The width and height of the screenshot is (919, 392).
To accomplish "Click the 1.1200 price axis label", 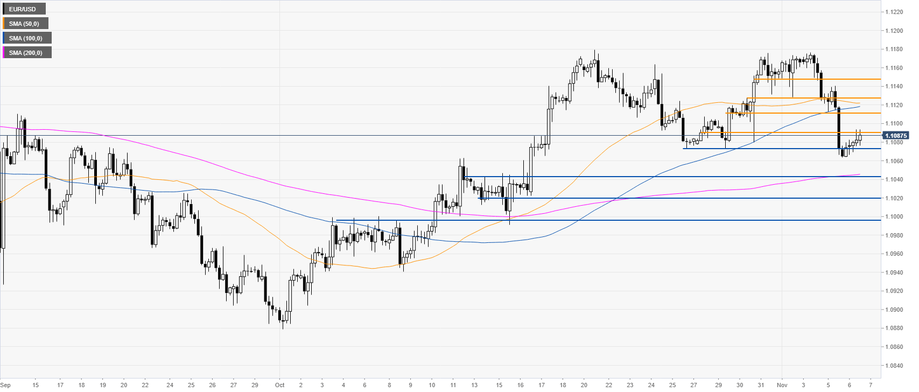I will coord(894,31).
